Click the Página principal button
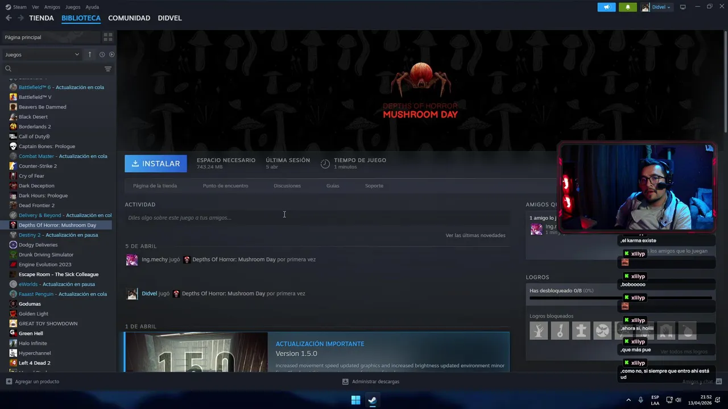 (51, 37)
